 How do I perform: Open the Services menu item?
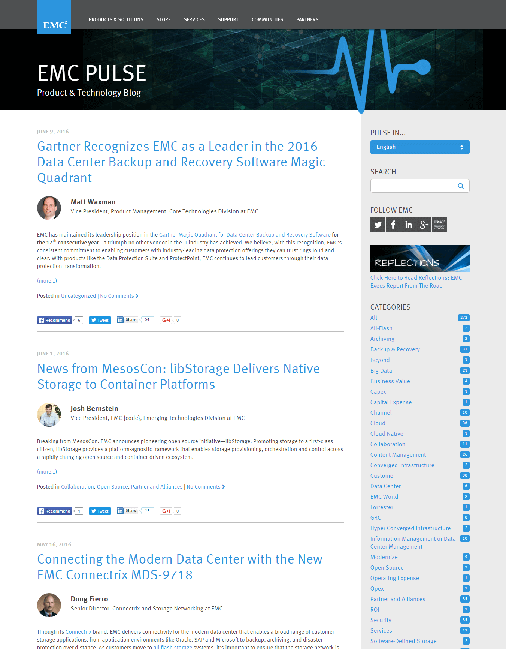coord(194,19)
